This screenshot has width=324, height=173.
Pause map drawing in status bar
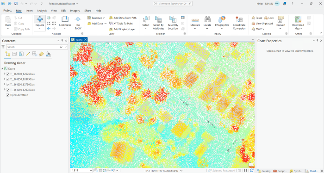coord(245,171)
